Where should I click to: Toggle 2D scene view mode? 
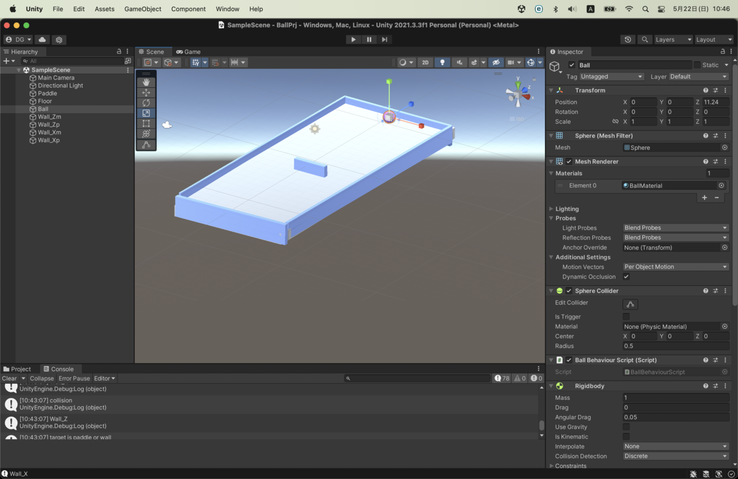tap(425, 62)
